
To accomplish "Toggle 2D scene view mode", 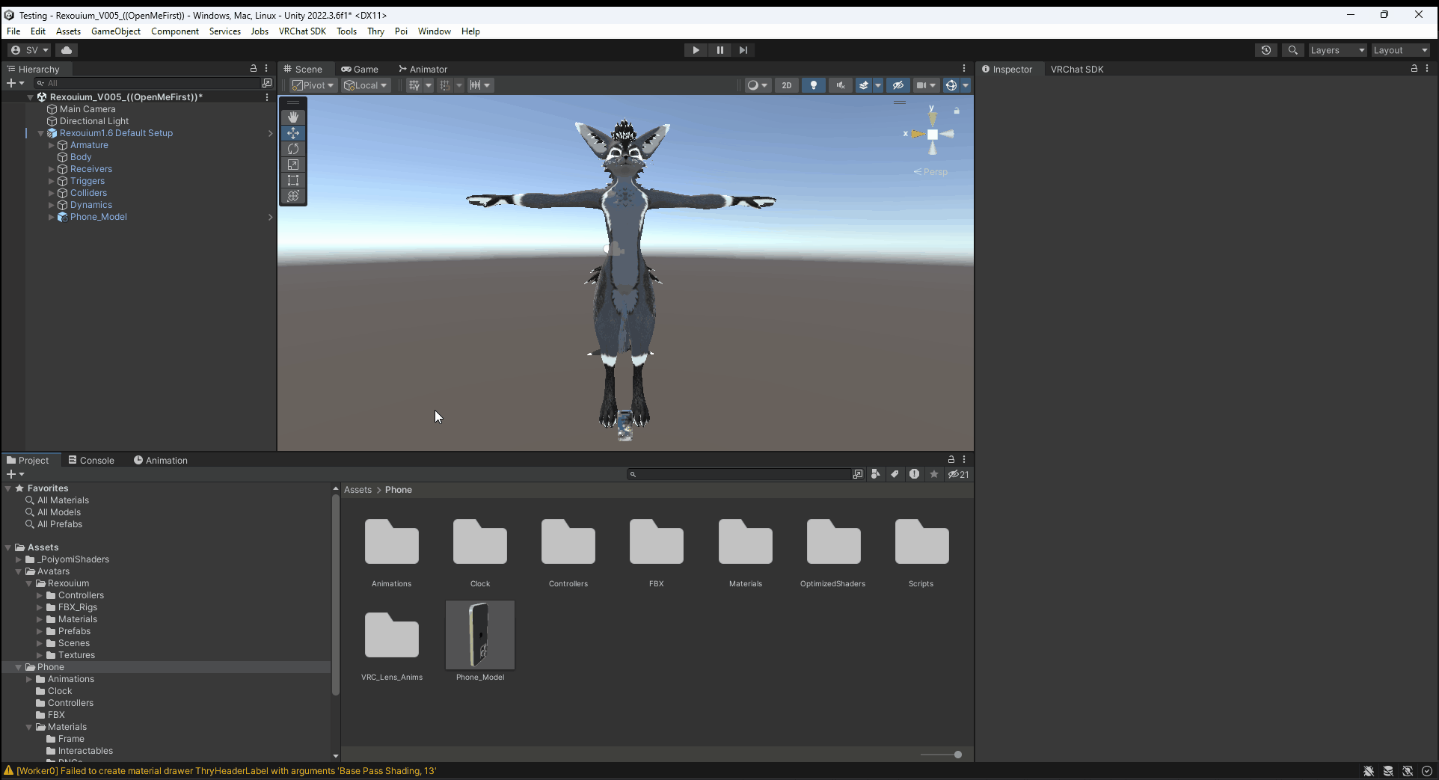I will (787, 85).
